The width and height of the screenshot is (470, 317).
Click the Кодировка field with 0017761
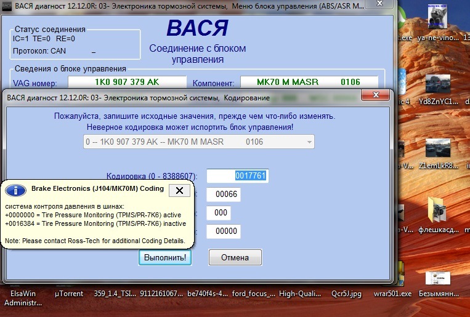237,175
